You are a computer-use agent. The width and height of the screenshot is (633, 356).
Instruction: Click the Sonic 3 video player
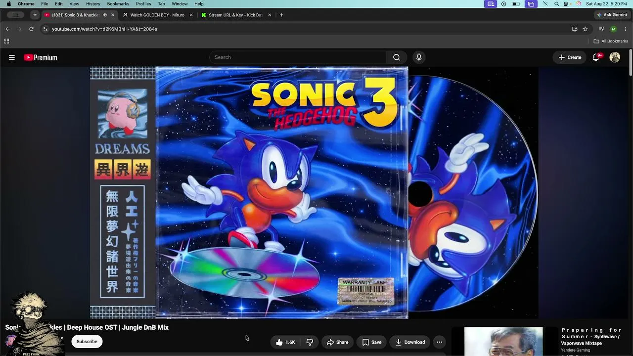point(314,193)
